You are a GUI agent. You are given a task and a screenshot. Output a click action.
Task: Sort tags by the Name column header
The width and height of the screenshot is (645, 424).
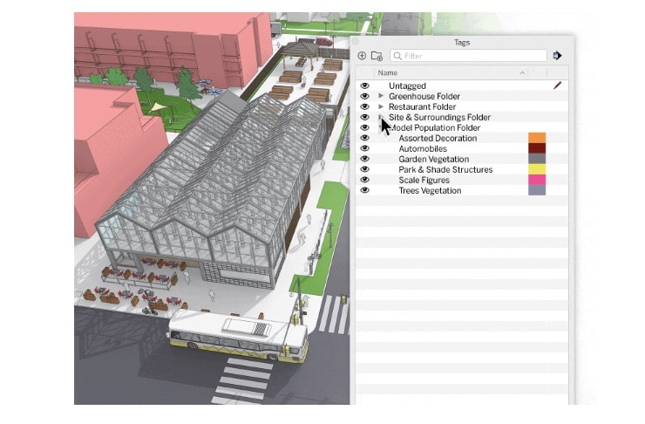(388, 73)
